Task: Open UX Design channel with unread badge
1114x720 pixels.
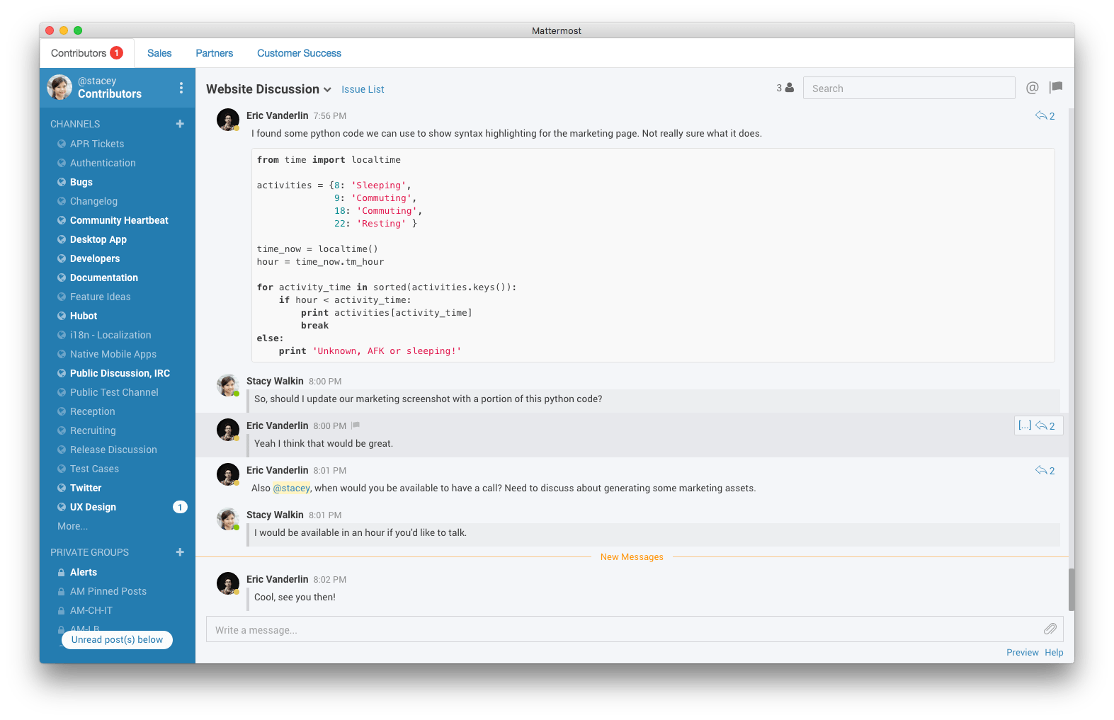Action: 118,507
